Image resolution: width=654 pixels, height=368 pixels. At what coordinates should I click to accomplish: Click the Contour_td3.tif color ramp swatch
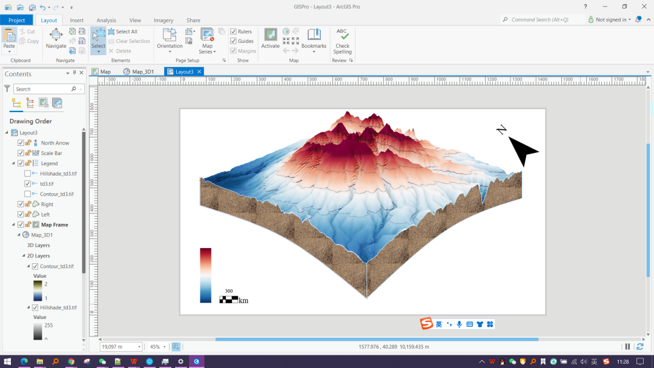click(x=38, y=291)
